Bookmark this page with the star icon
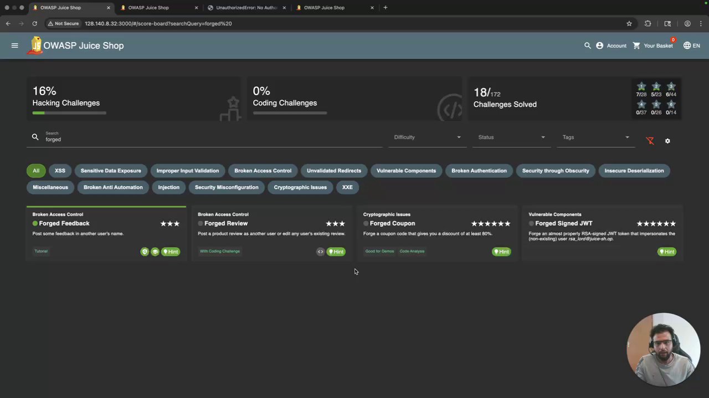This screenshot has height=398, width=709. coord(629,24)
